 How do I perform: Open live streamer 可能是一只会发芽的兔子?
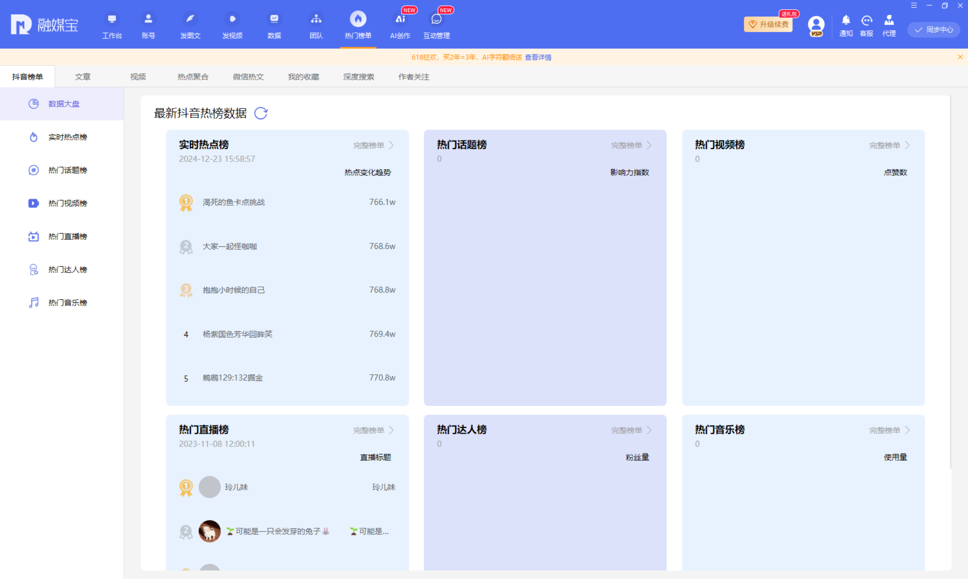click(x=278, y=531)
